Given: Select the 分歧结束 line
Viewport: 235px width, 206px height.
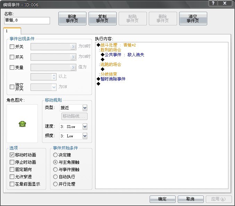Looking at the screenshot, I should (x=109, y=74).
